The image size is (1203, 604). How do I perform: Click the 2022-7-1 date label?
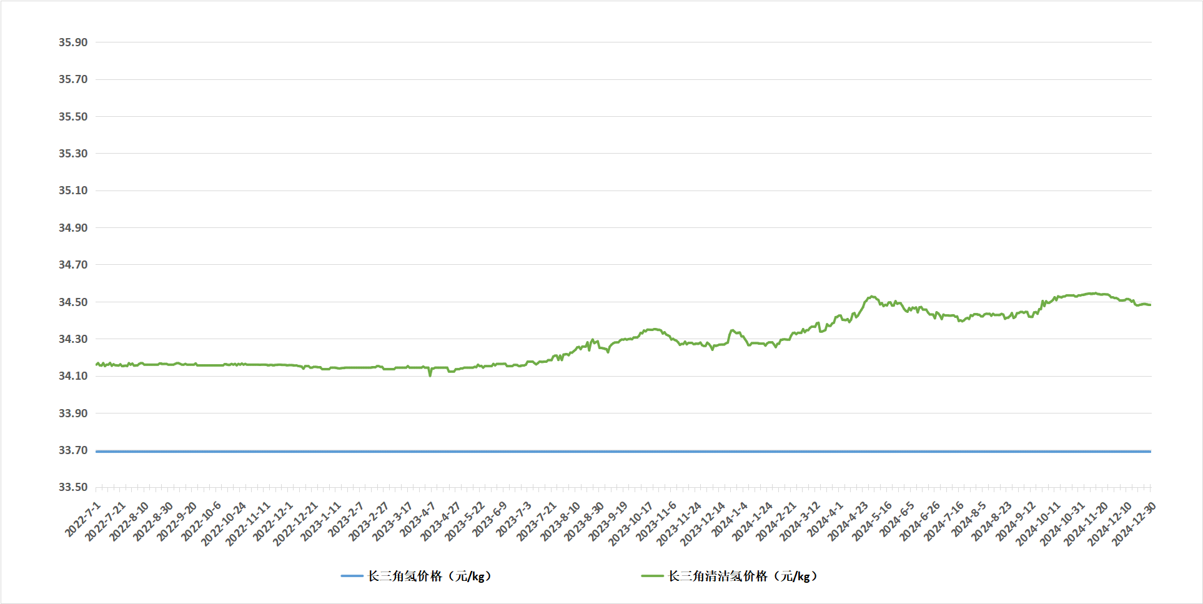click(x=83, y=519)
